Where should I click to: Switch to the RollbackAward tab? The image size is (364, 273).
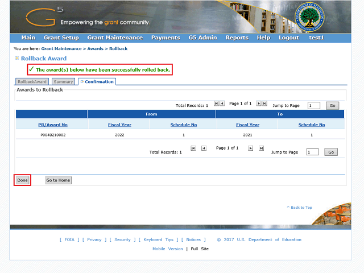[x=32, y=82]
